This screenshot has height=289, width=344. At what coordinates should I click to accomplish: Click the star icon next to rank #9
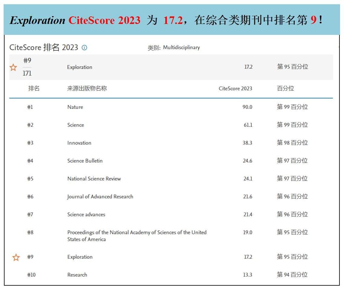(16, 257)
